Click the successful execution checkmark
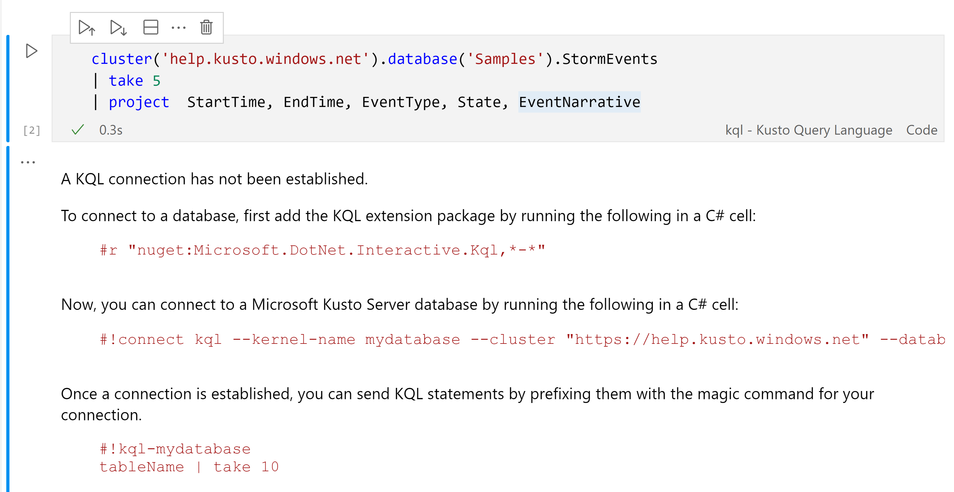This screenshot has height=492, width=954. click(77, 130)
